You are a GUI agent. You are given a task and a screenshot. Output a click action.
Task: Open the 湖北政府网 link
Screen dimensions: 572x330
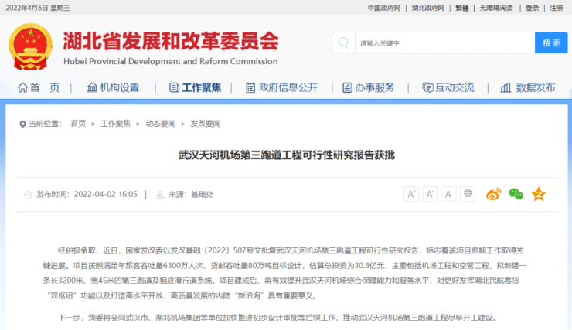point(428,8)
